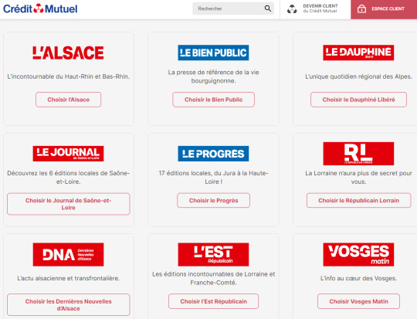Click the Crédit Mutuel logo
Screen dimensions: 417x319
[x=40, y=8]
